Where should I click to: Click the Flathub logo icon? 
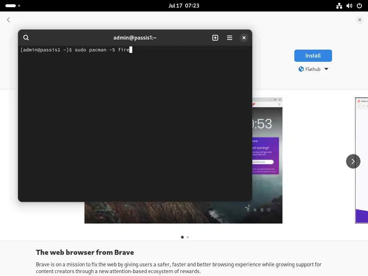coord(301,69)
